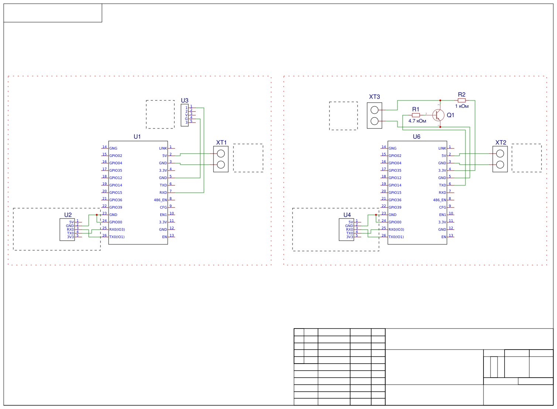Viewport: 557px width, 409px height.
Task: Select the U3 header component
Action: click(185, 115)
